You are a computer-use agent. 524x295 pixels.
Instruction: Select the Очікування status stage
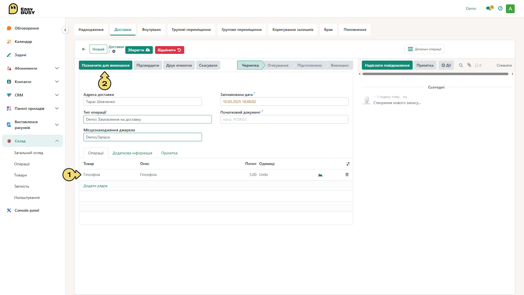point(278,65)
